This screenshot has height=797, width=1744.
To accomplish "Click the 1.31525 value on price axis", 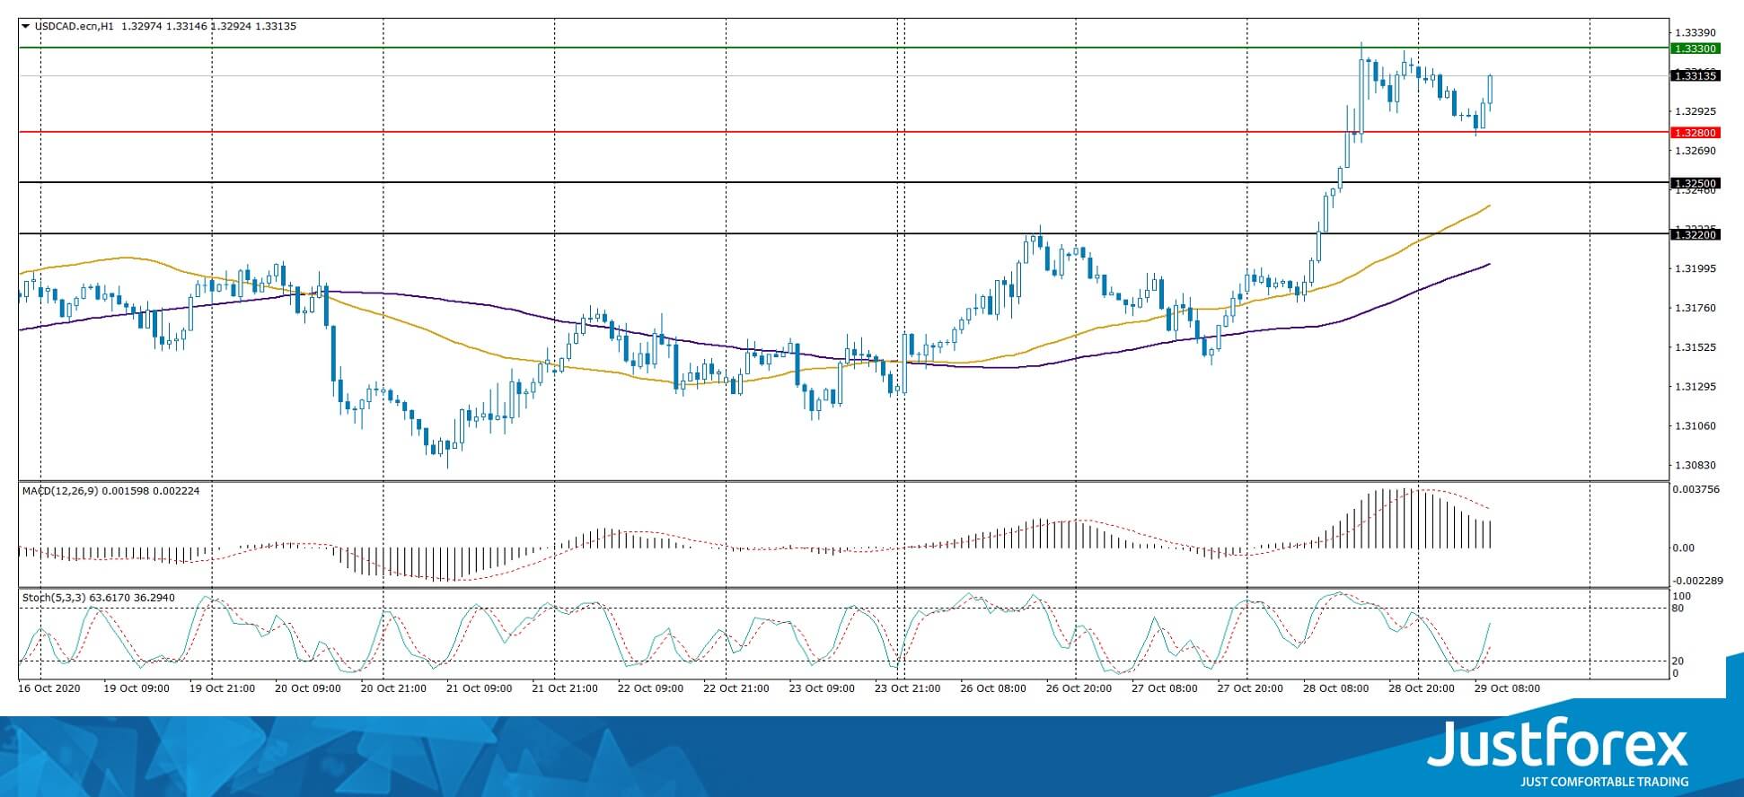I will 1696,348.
